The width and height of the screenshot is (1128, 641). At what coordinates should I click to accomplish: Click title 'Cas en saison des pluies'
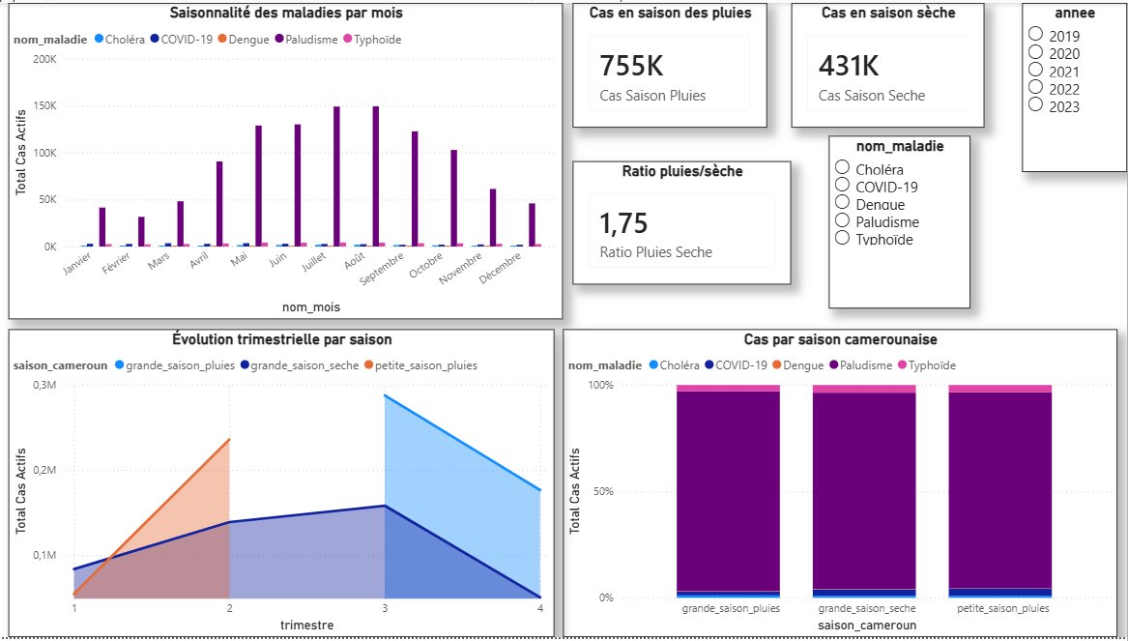pos(670,13)
